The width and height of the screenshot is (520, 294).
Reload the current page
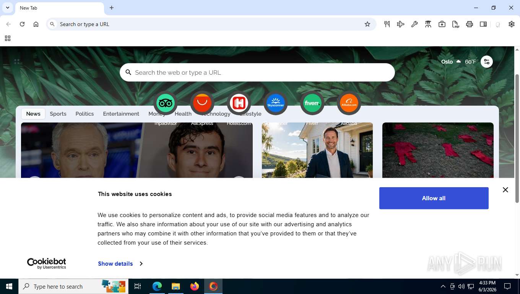[22, 24]
